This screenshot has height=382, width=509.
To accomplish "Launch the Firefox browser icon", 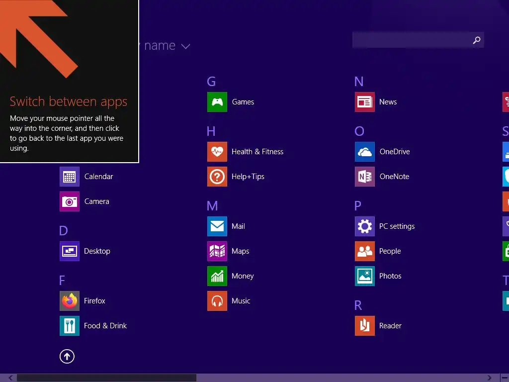I will pyautogui.click(x=70, y=301).
